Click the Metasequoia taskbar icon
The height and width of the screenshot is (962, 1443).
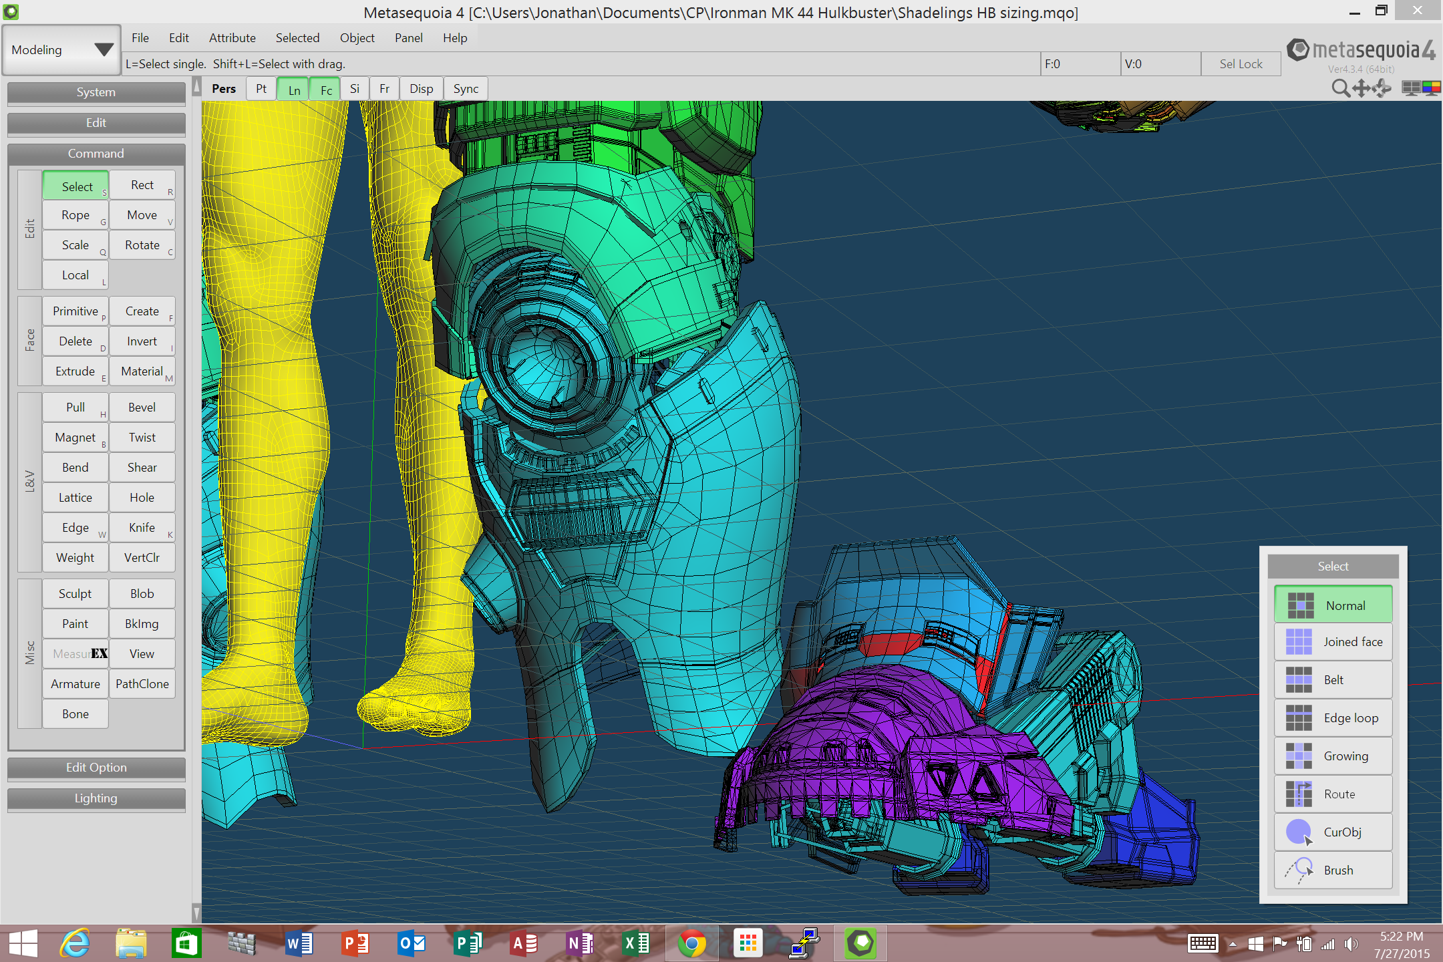click(x=860, y=943)
